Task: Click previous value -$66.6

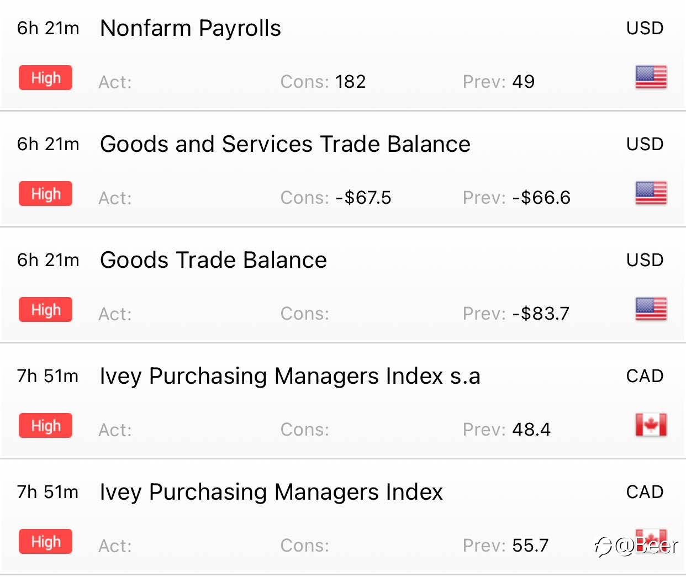Action: point(541,198)
